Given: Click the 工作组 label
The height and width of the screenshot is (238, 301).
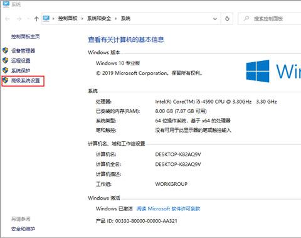Looking at the screenshot, I should coord(103,184).
